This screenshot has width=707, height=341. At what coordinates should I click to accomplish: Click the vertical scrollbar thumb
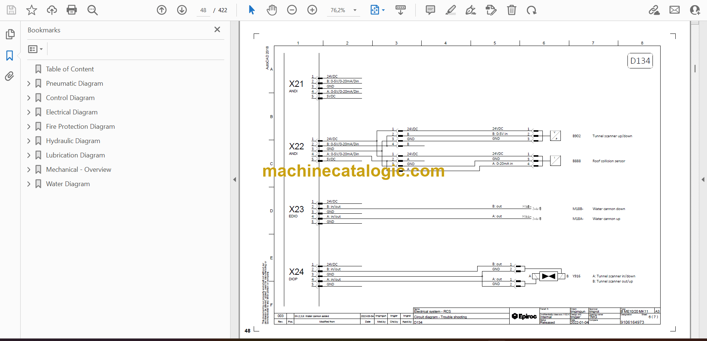click(x=695, y=68)
